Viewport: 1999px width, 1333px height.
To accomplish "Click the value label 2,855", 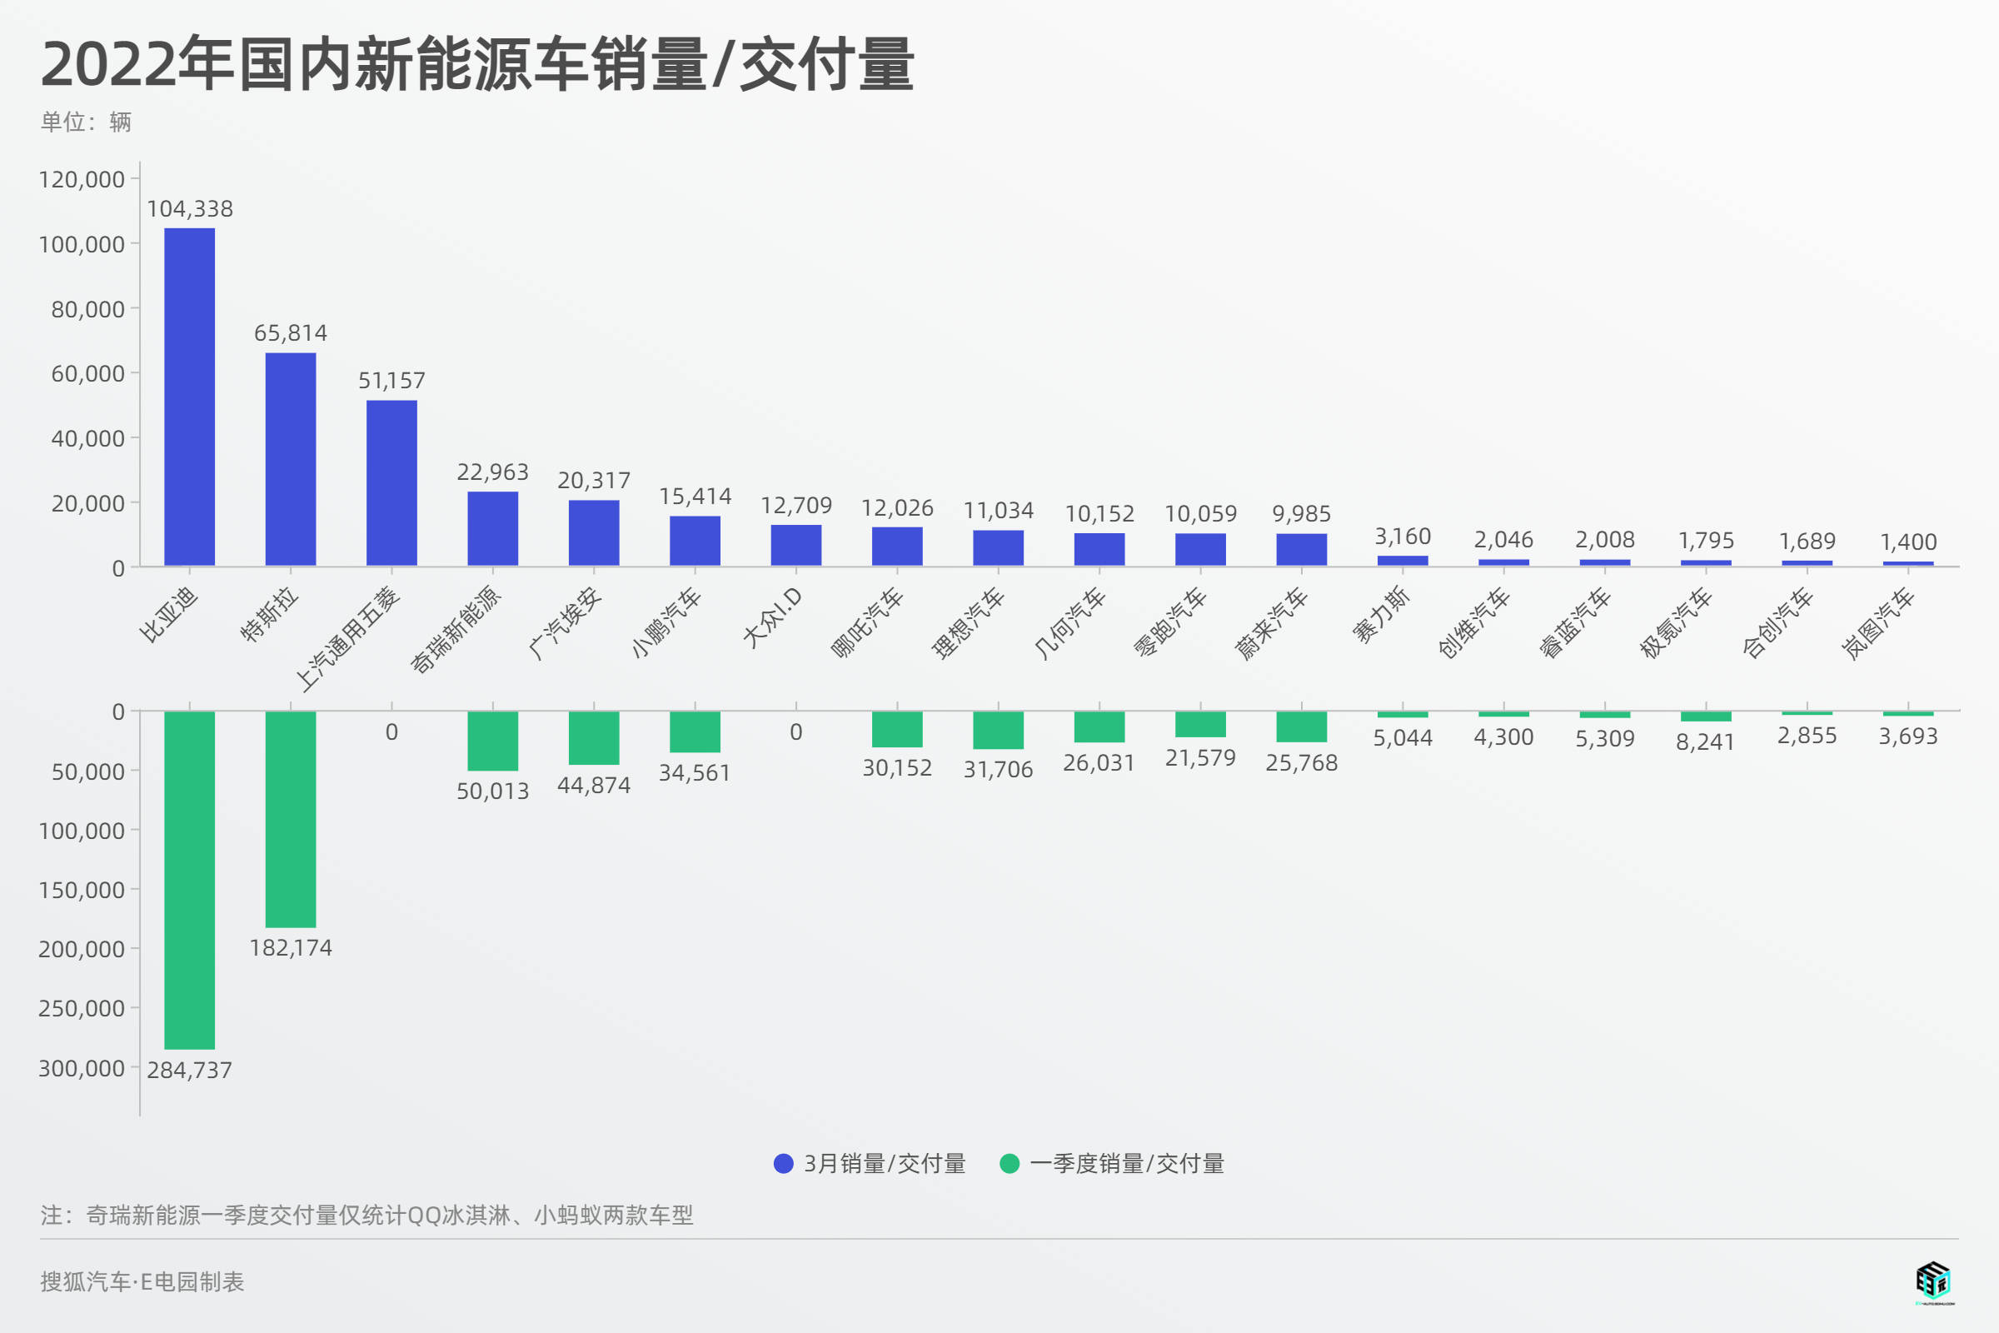I will [1807, 736].
